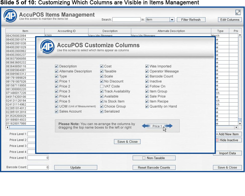Uncheck the Available checkbox
This screenshot has width=245, height=196.
(x=102, y=96)
